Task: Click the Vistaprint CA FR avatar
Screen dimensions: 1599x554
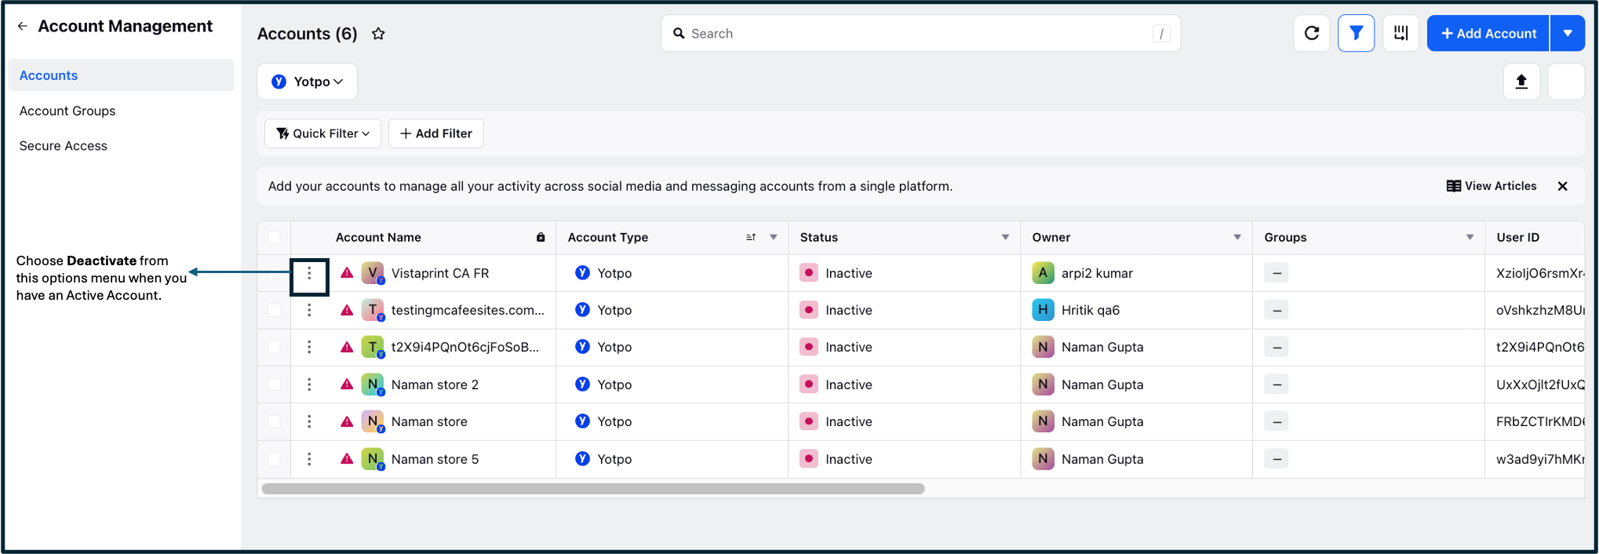Action: [x=373, y=273]
